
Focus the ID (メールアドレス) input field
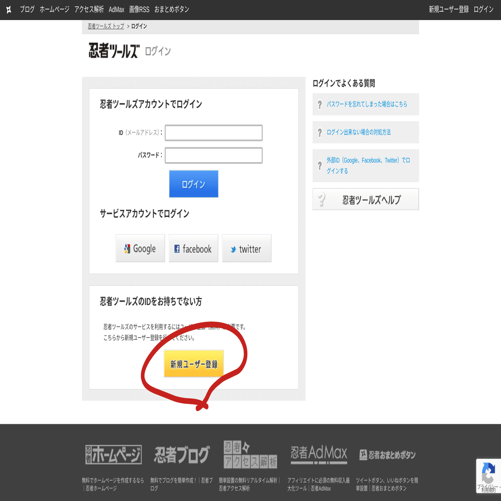point(214,133)
